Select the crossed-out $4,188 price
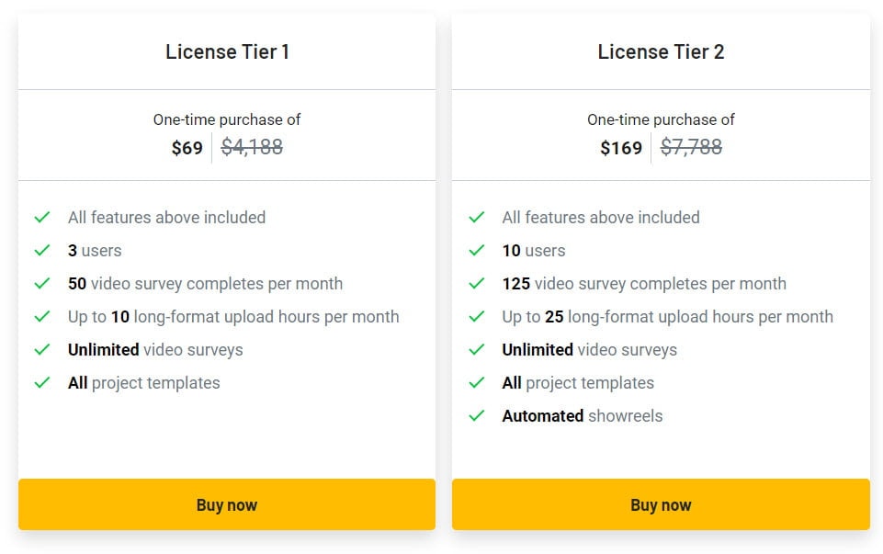 (252, 148)
